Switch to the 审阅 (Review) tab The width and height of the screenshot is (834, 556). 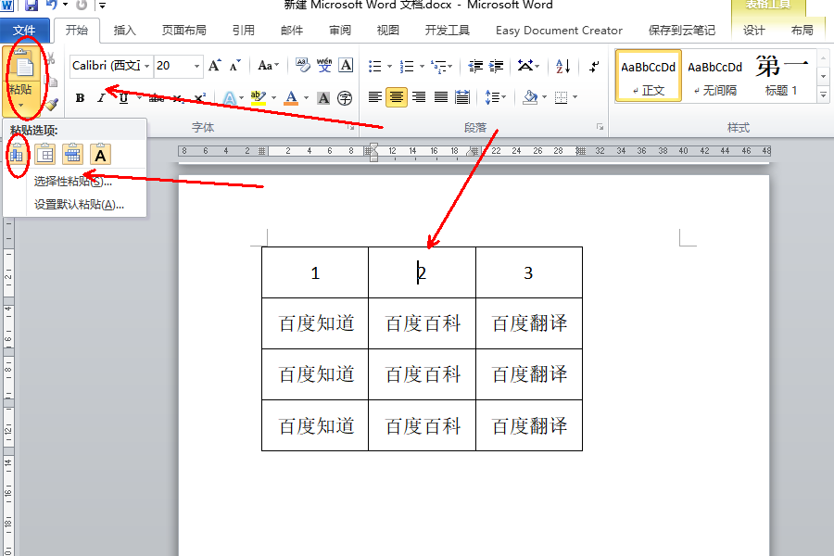coord(340,31)
